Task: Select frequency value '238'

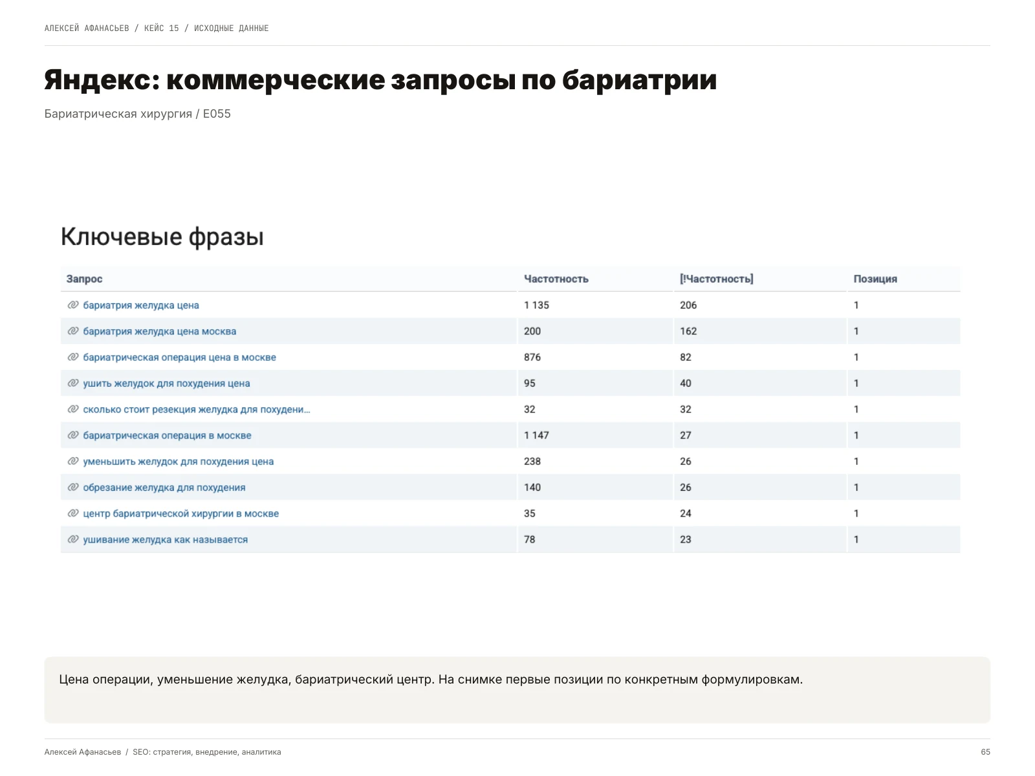Action: (x=532, y=462)
